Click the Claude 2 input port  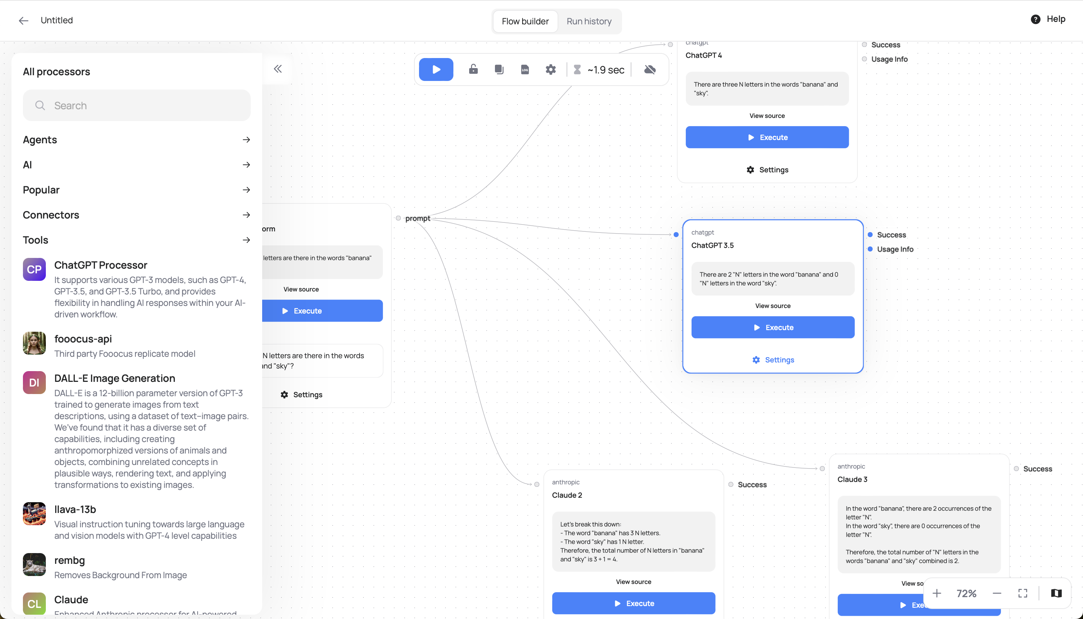(x=537, y=485)
